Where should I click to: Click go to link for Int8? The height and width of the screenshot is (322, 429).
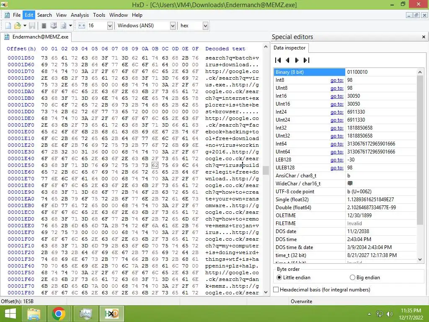337,80
